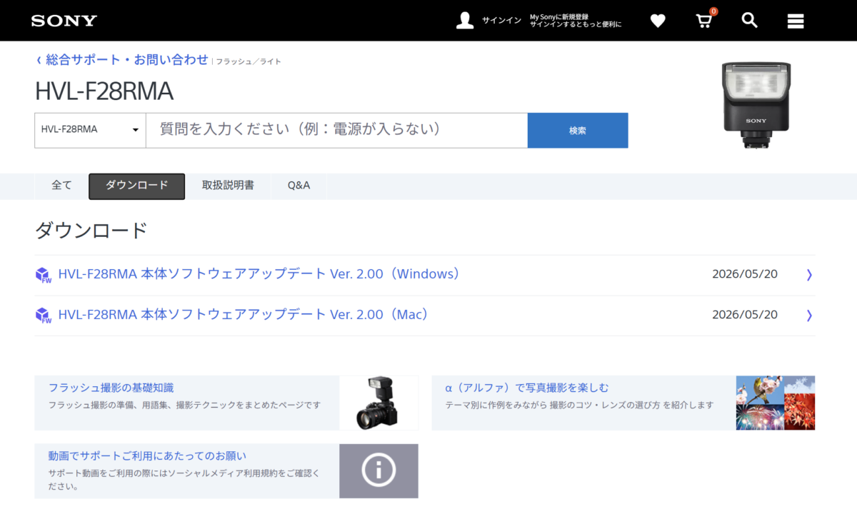This screenshot has height=524, width=857.
Task: Select the ダウンロード tab
Action: point(136,186)
